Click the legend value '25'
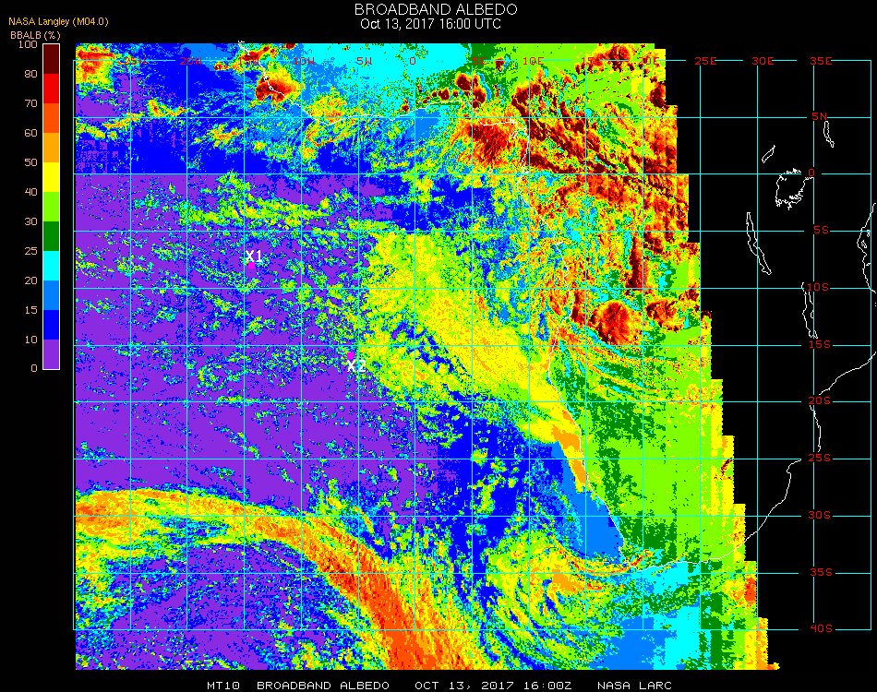This screenshot has height=692, width=877. point(30,251)
